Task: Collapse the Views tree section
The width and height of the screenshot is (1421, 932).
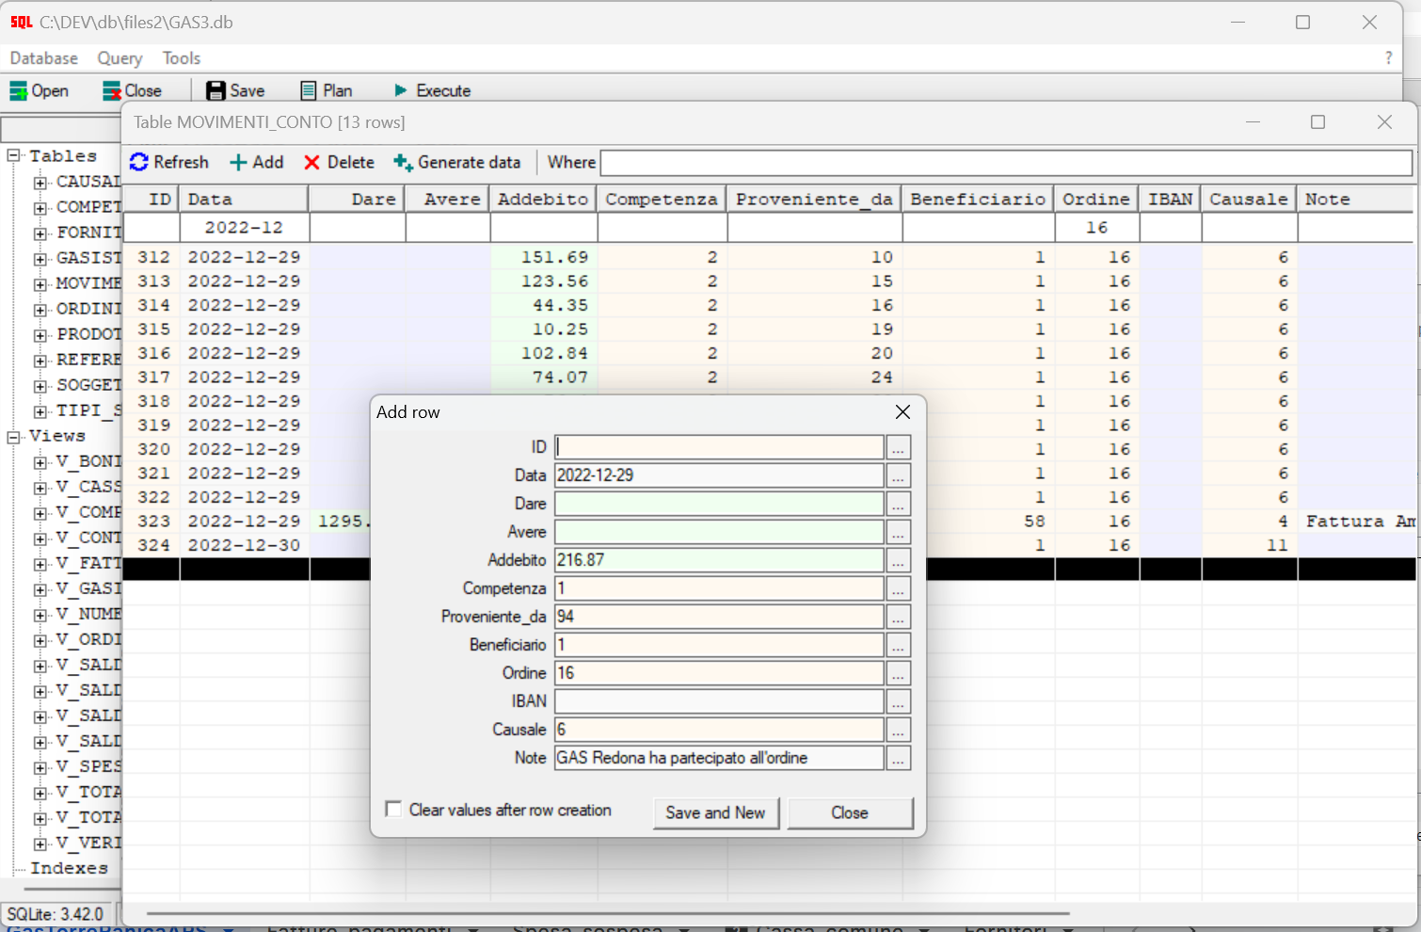Action: tap(12, 436)
